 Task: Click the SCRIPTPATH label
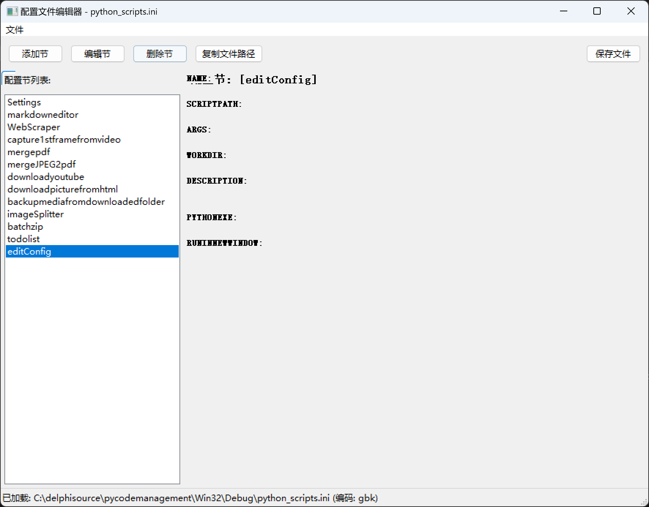(214, 104)
